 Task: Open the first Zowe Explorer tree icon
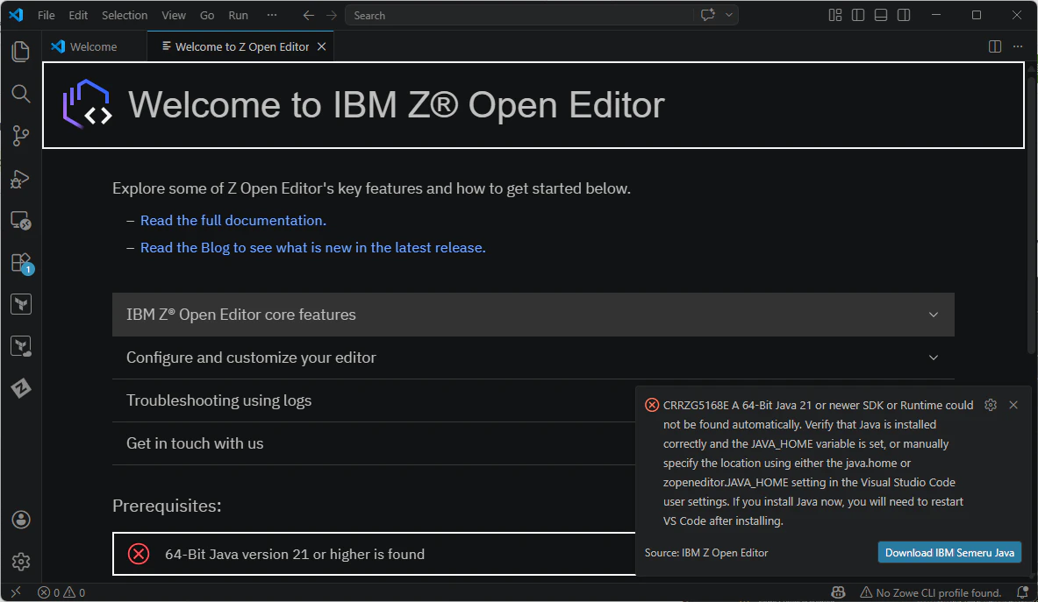(x=20, y=305)
